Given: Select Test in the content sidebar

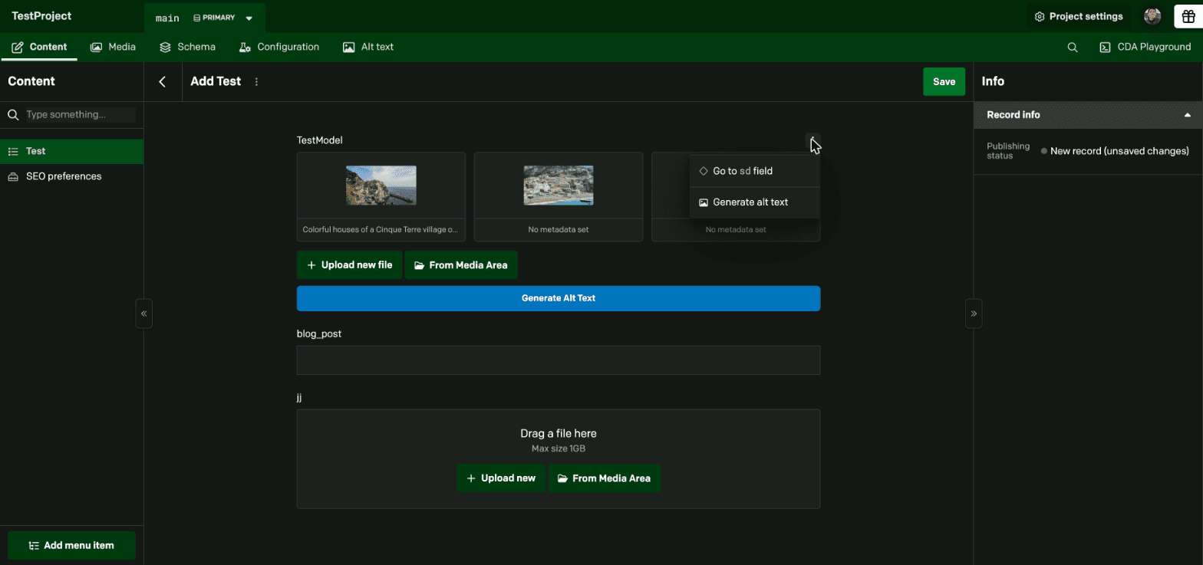Looking at the screenshot, I should click(71, 152).
